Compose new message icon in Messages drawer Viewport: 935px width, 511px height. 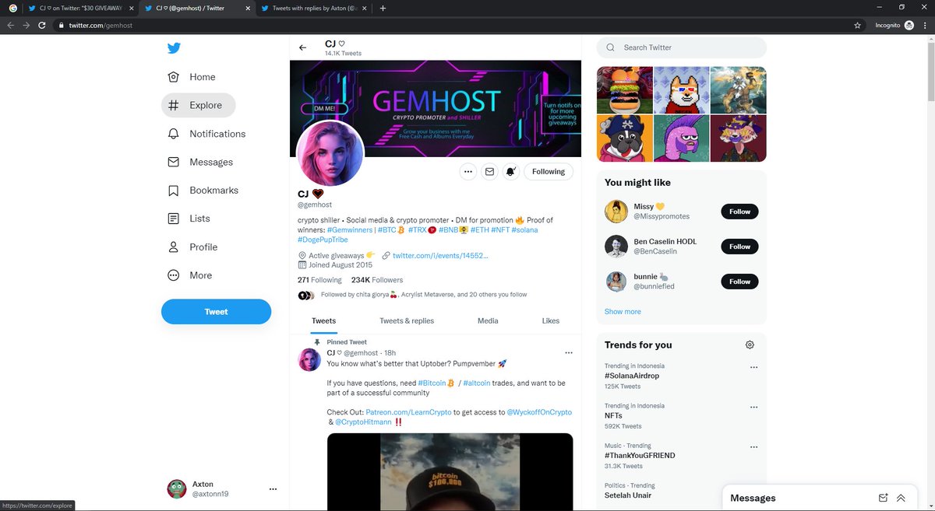(x=883, y=498)
